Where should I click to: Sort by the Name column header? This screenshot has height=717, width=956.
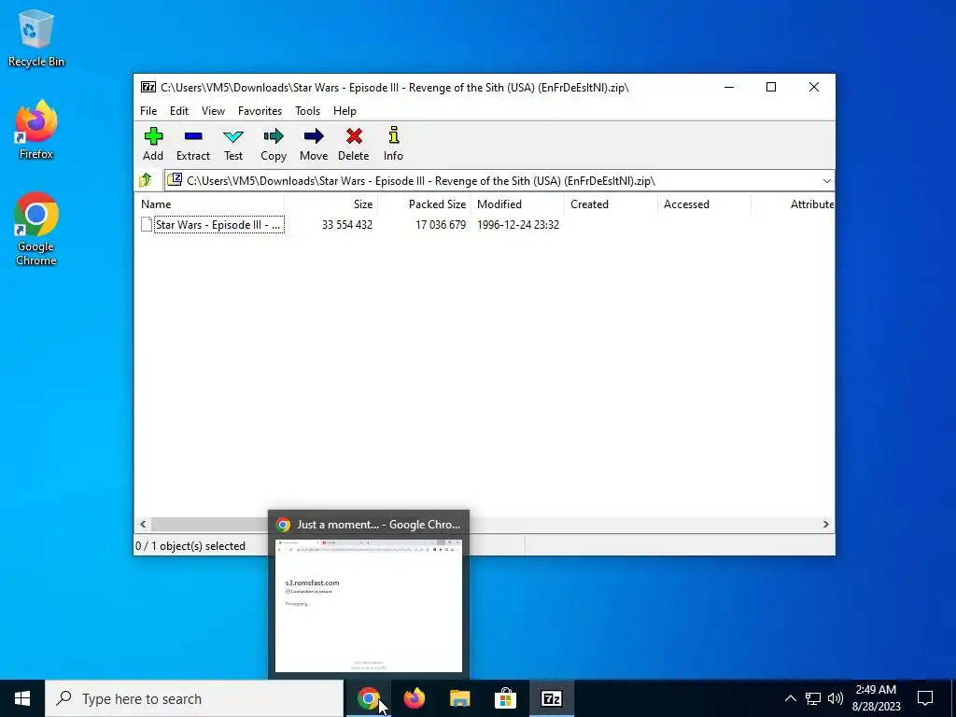point(209,204)
